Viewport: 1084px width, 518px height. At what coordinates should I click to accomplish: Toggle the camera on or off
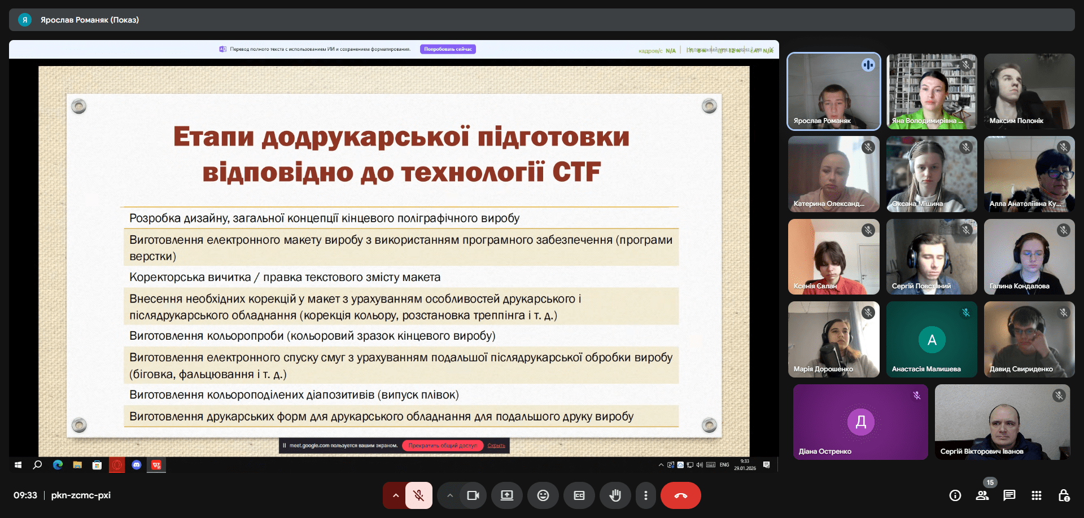tap(473, 495)
